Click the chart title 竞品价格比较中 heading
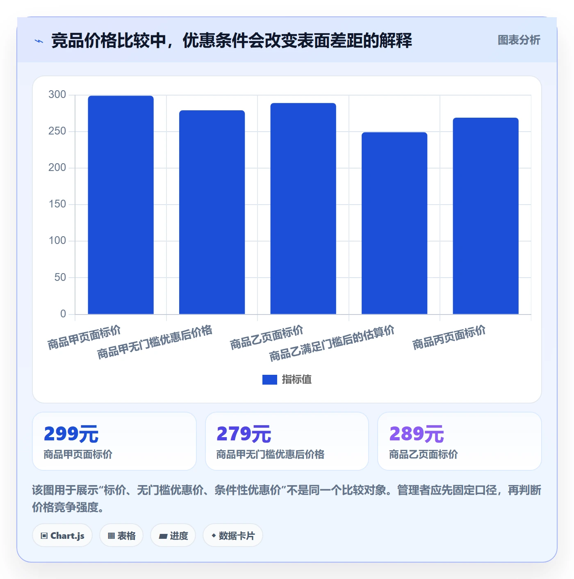The image size is (574, 579). 232,41
